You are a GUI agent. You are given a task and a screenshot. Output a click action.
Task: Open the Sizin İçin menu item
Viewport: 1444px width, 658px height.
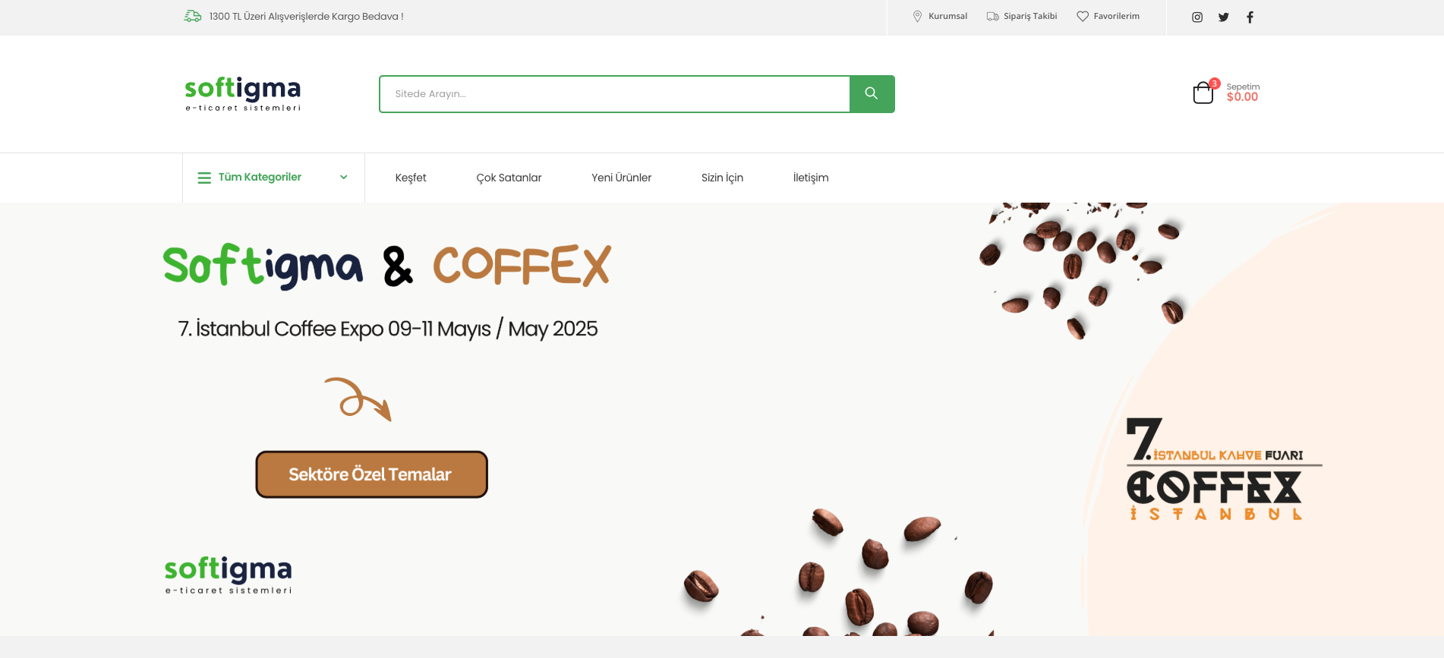722,178
